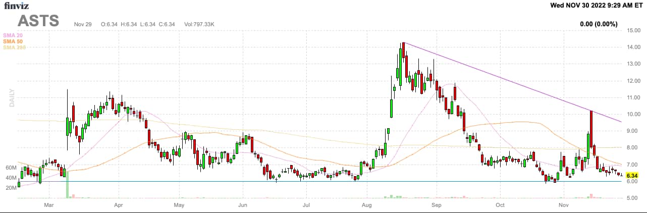Click the Mar label on the time axis
The width and height of the screenshot is (647, 213).
point(48,205)
